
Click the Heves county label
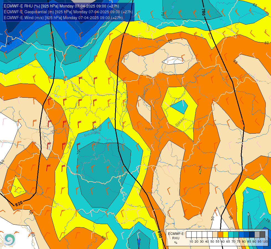click(145, 93)
